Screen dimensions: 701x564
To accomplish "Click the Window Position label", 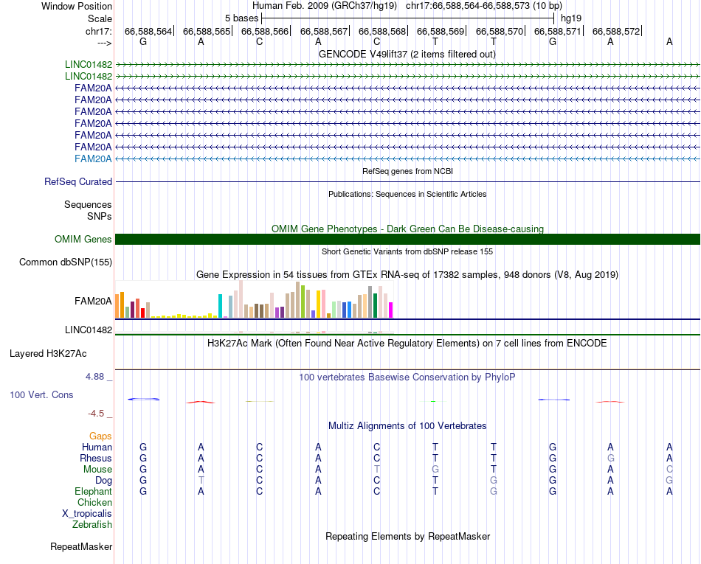I will coord(77,6).
